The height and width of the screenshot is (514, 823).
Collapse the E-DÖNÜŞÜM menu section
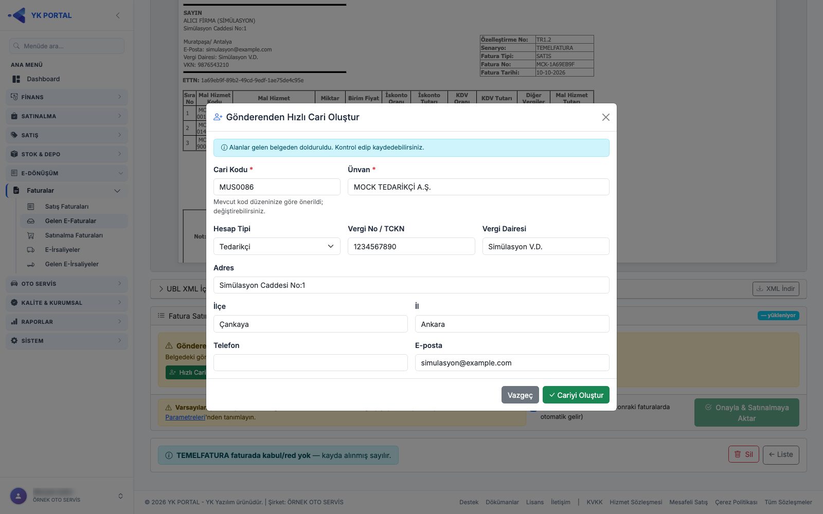click(x=67, y=173)
